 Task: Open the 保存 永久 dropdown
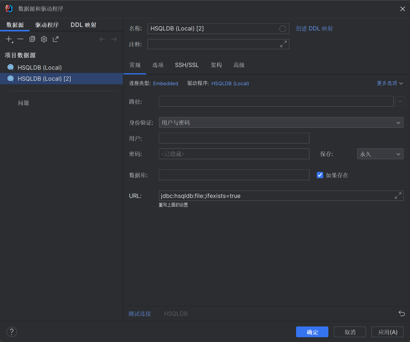pyautogui.click(x=380, y=154)
